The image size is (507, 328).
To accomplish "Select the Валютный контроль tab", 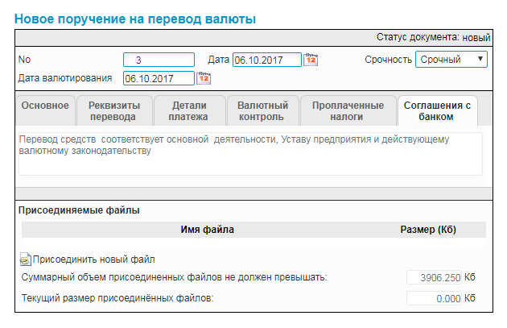I will [262, 110].
